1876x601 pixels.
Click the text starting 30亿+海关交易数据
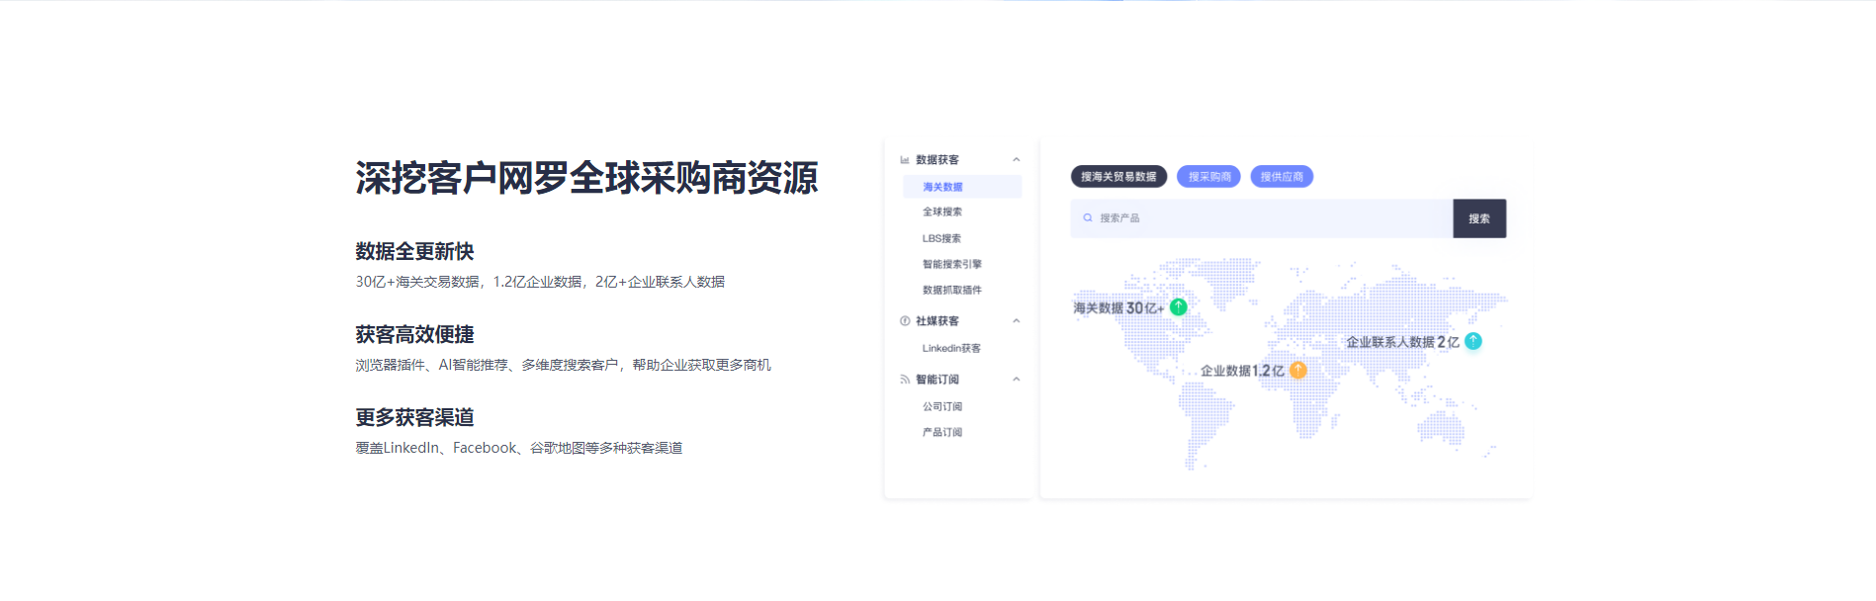pyautogui.click(x=540, y=282)
